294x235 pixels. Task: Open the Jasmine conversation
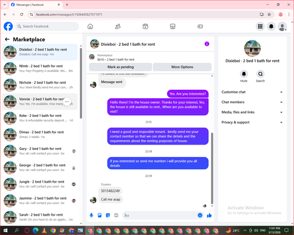(x=40, y=200)
